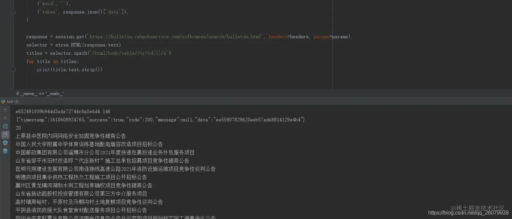Clear console output with trash icon
Image resolution: width=512 pixels, height=219 pixels.
[x=5, y=151]
